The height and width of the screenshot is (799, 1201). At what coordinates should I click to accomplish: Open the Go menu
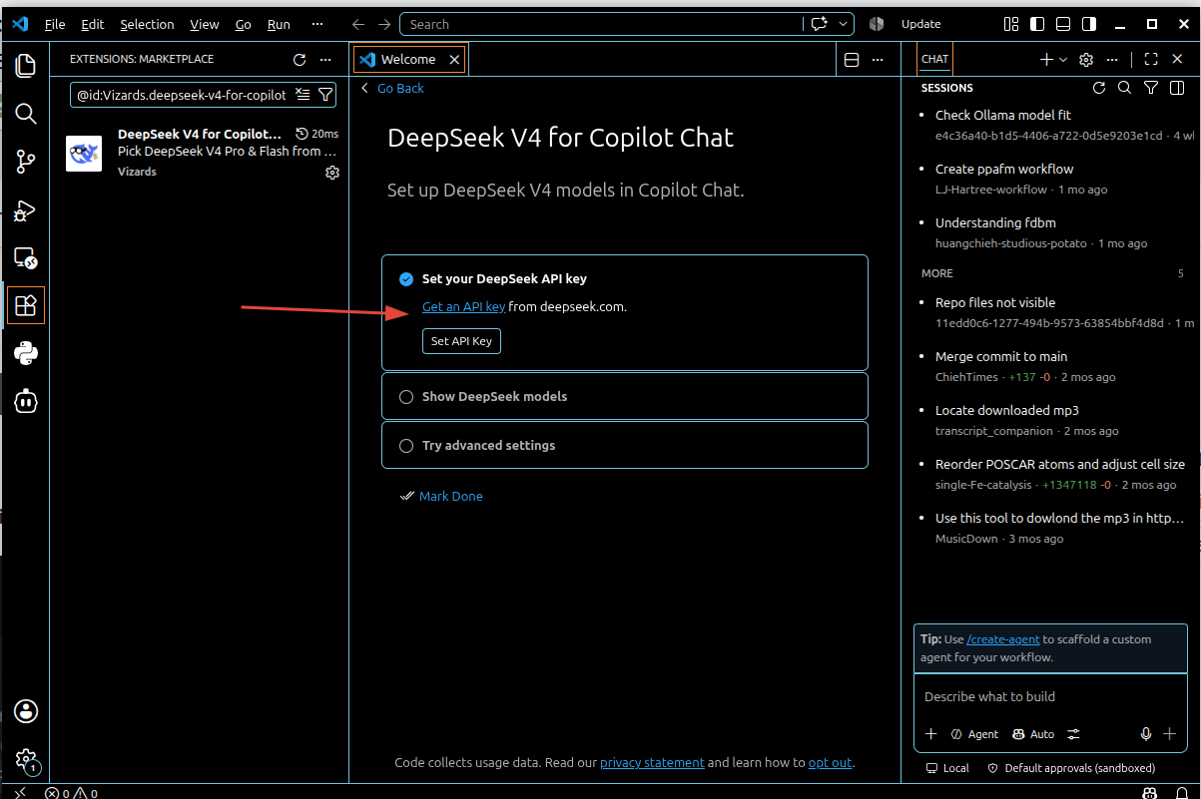tap(244, 24)
